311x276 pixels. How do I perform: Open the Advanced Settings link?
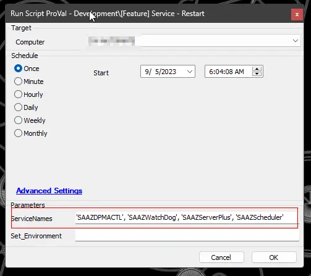[x=49, y=191]
